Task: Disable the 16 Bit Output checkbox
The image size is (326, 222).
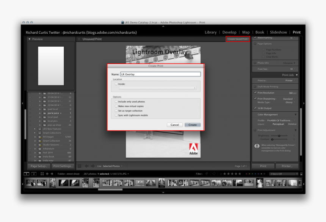Action: pos(255,108)
